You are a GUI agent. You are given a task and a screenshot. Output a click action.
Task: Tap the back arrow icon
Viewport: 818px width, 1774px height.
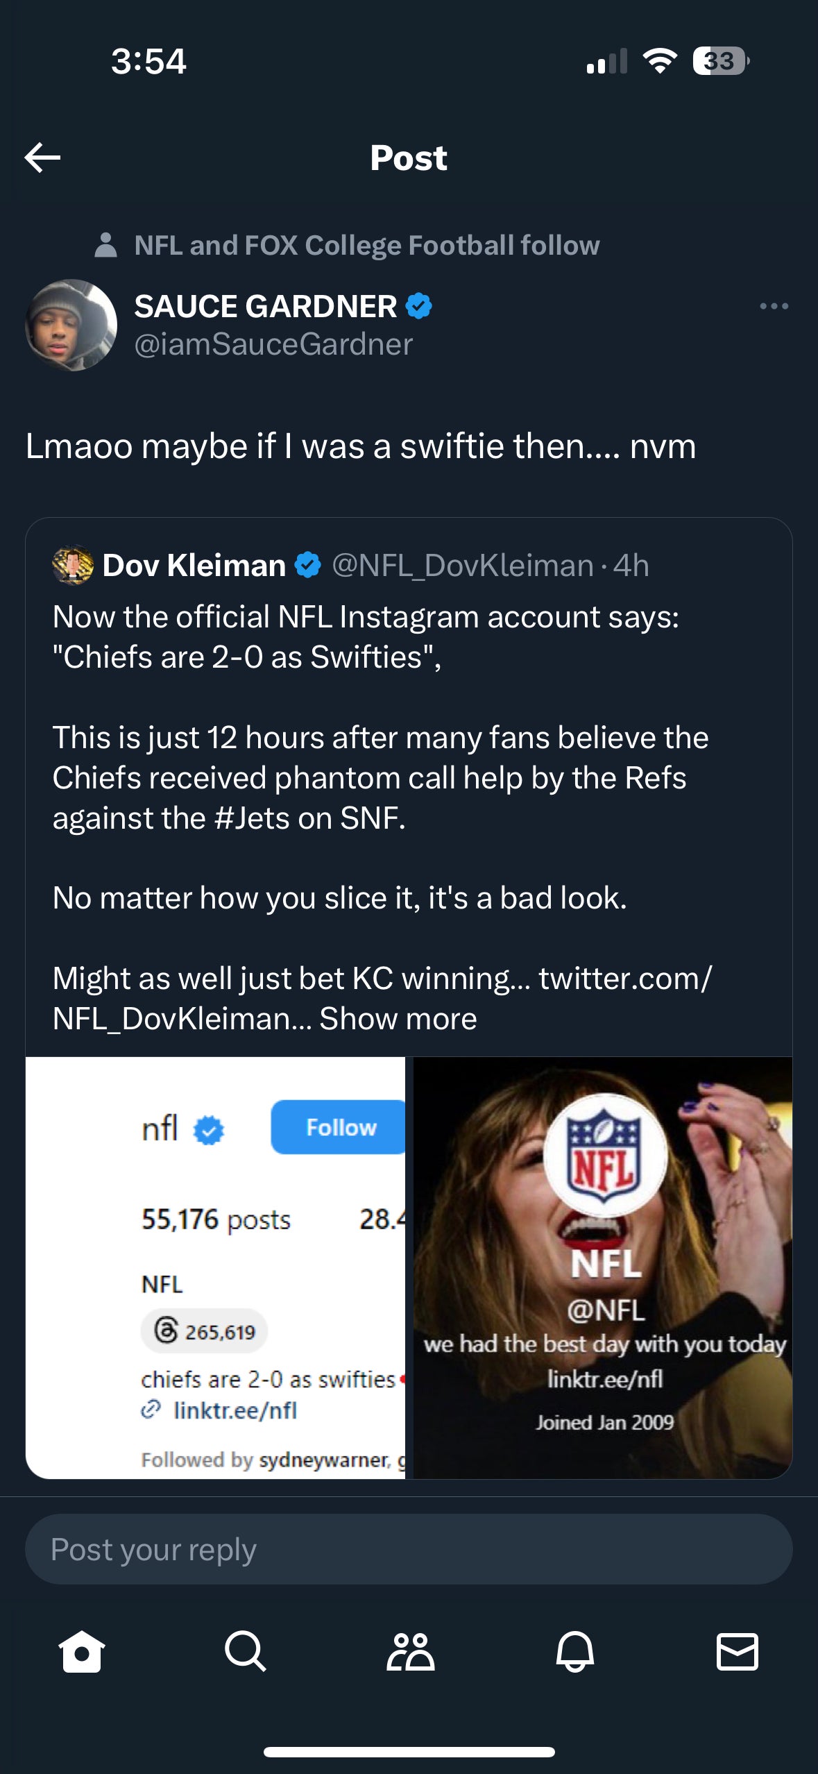point(43,158)
